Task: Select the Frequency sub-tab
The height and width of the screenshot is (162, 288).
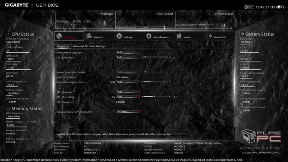Action: coord(63,46)
